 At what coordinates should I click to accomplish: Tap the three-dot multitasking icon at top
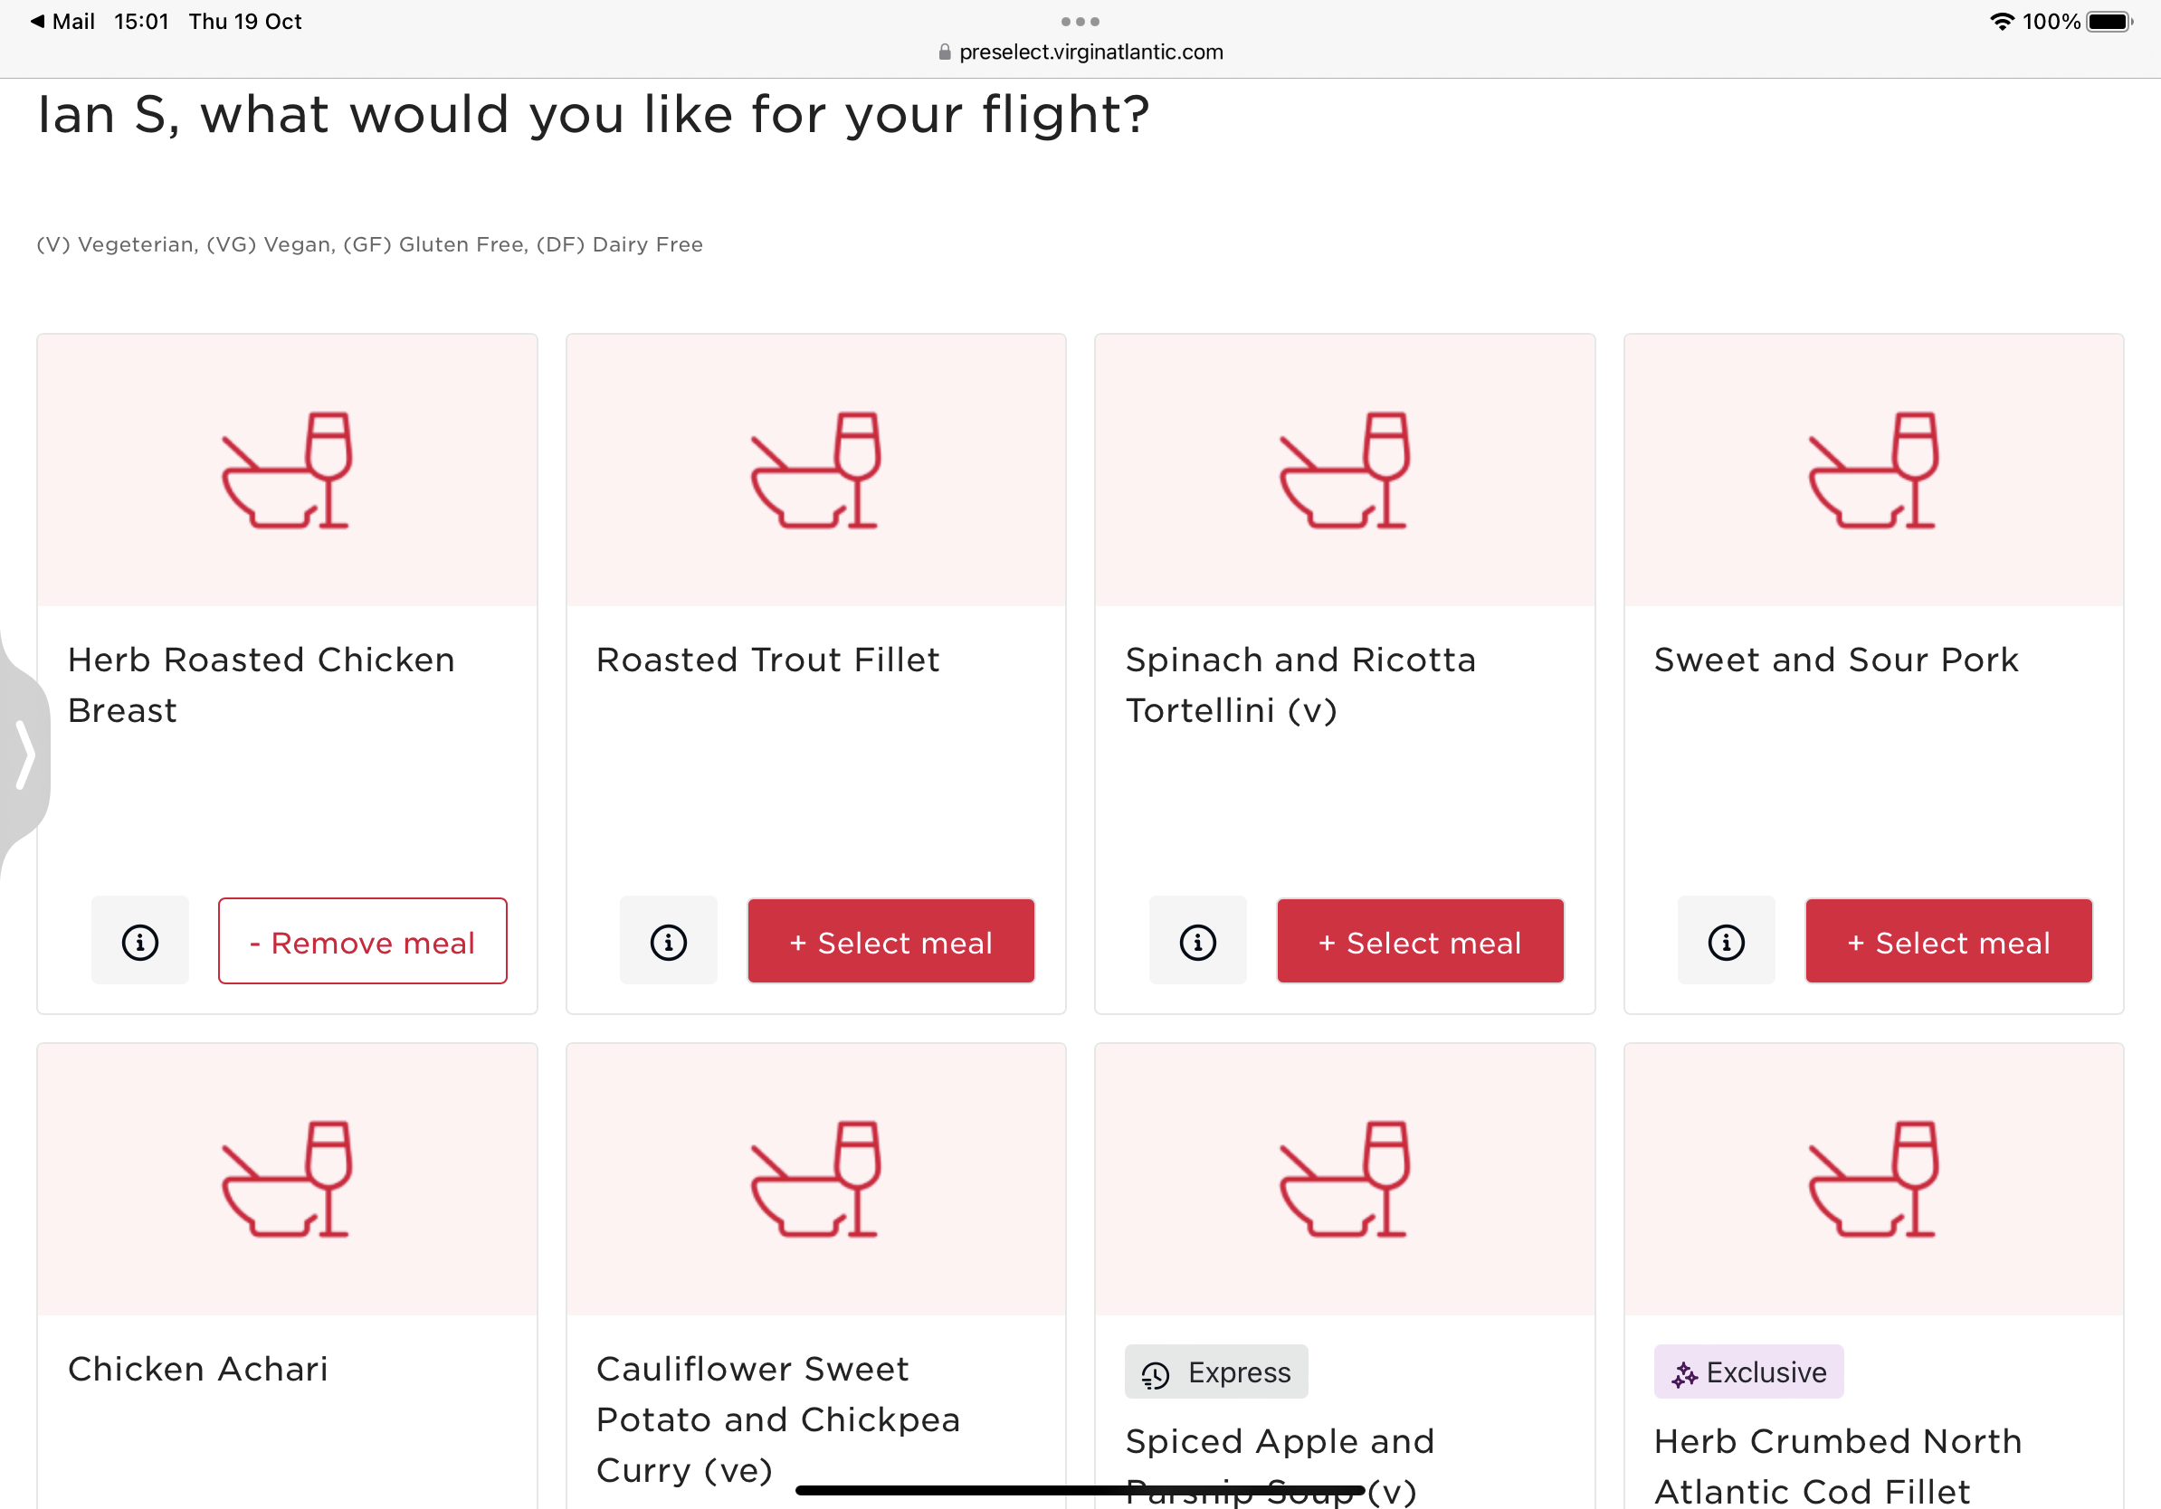tap(1080, 21)
